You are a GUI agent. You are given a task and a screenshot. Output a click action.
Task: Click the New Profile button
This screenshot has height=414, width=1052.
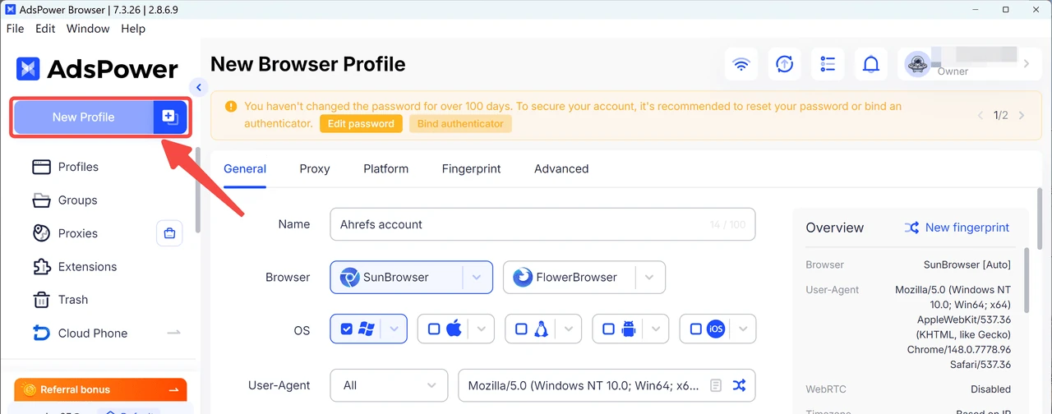click(x=84, y=117)
